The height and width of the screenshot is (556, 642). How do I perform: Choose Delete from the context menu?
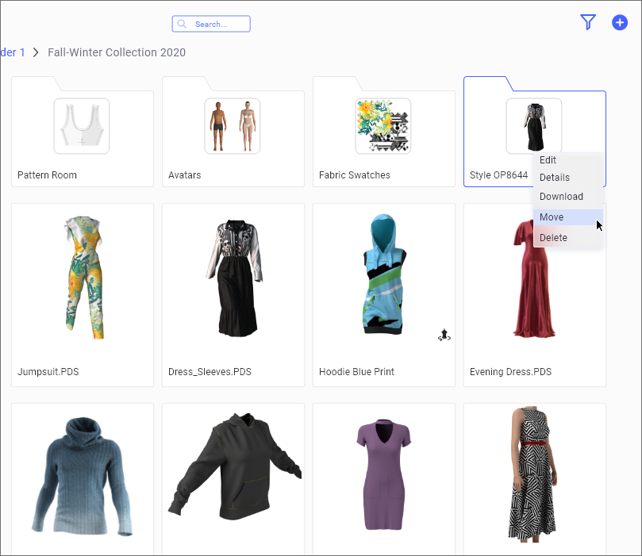(x=568, y=237)
